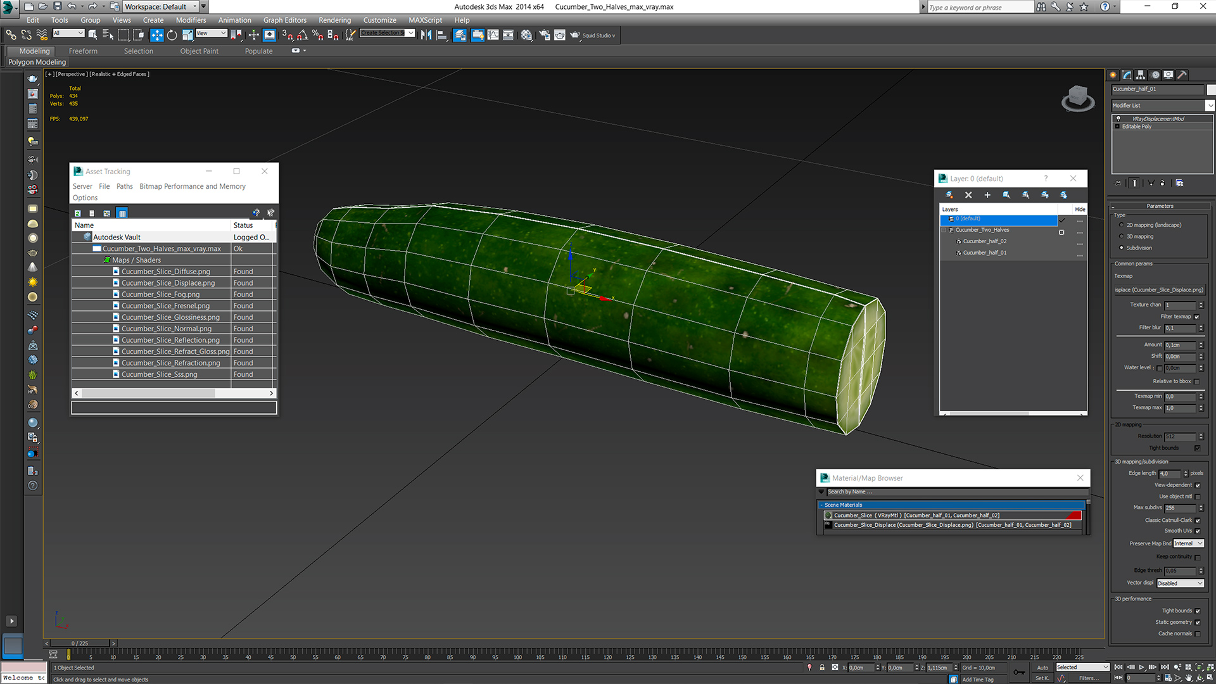Click the Mirror tool icon
This screenshot has width=1216, height=684.
click(x=426, y=35)
